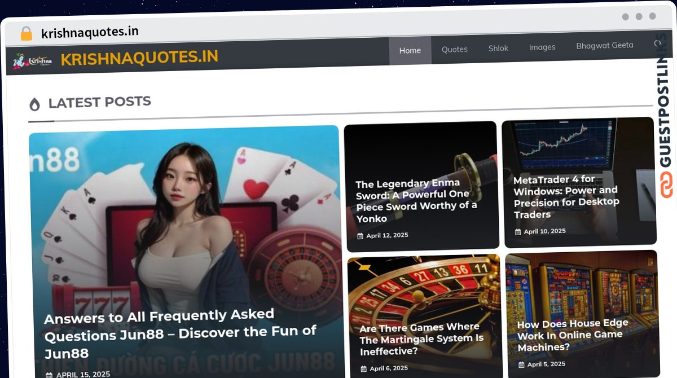Click calendar icon next to April 10, 2025
677x378 pixels.
coord(518,232)
